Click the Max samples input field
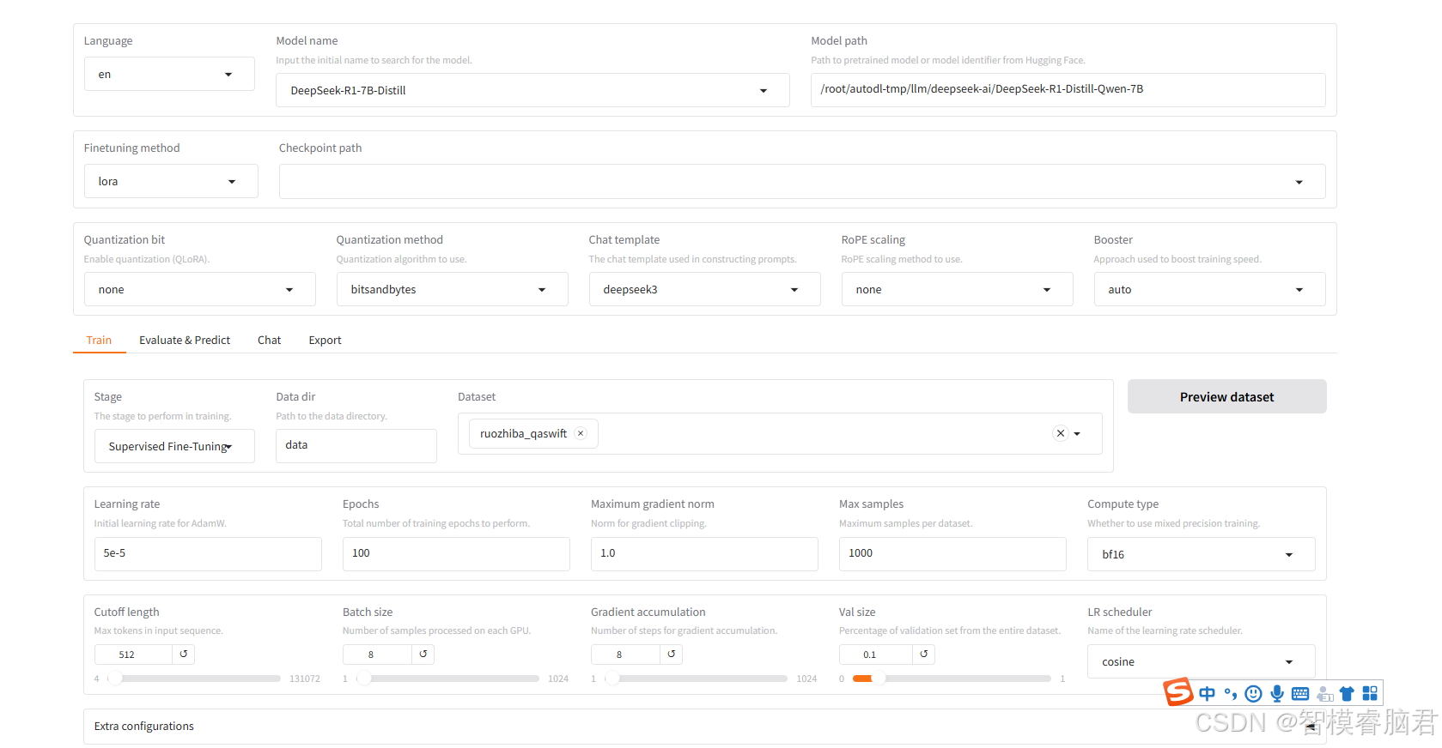This screenshot has height=748, width=1442. pyautogui.click(x=952, y=553)
